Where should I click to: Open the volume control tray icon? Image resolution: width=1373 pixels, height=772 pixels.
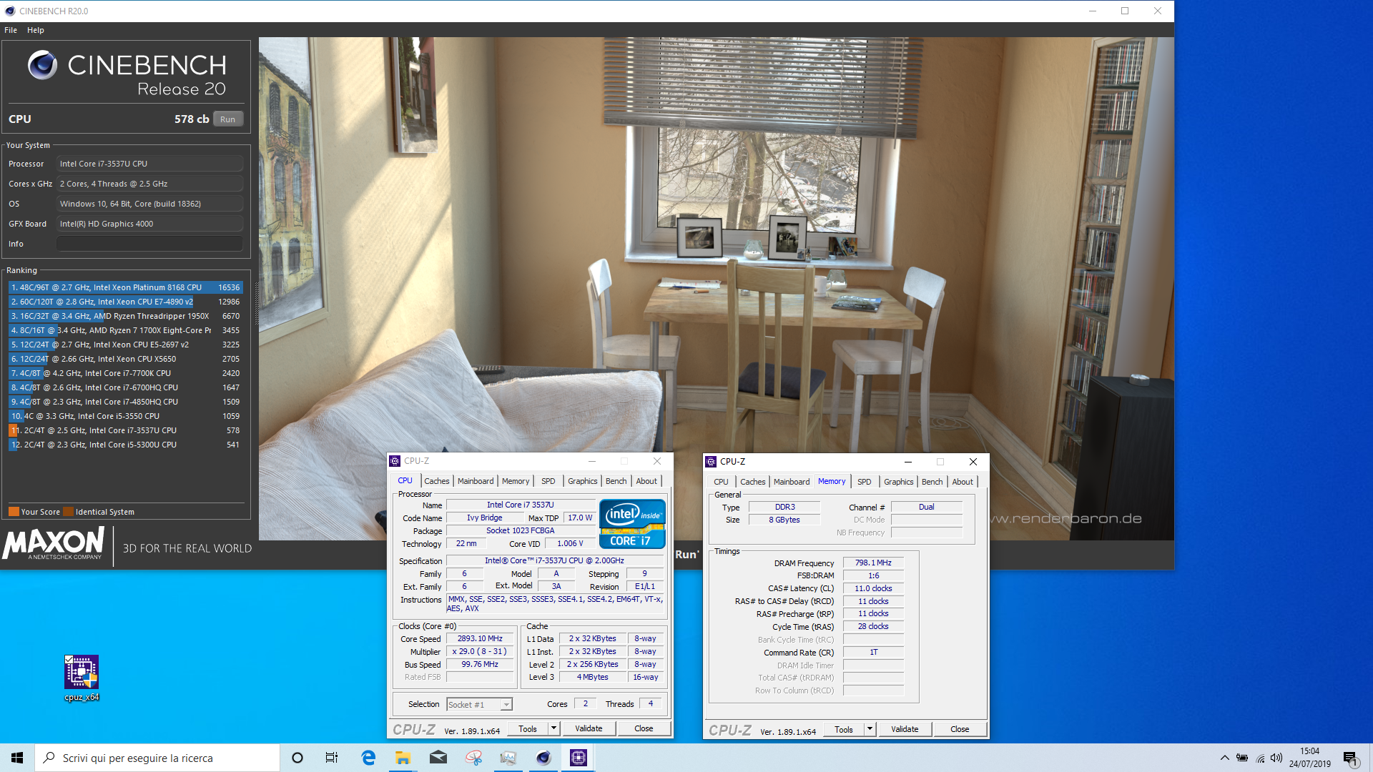tap(1276, 758)
